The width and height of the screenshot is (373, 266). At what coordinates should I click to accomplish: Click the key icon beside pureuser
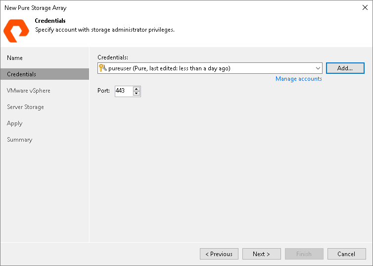click(102, 68)
